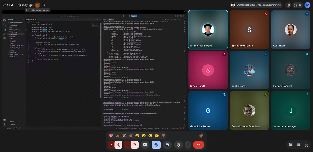This screenshot has height=152, width=313.
Task: Click the Emmanuel Bakare presenting pill
Action: [x=257, y=5]
